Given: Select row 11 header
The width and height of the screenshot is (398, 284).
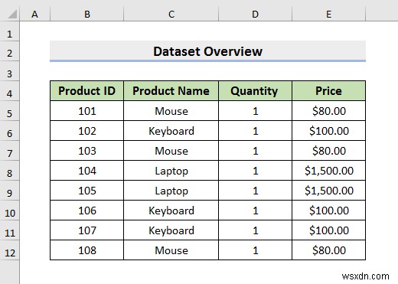Looking at the screenshot, I should click(x=9, y=230).
